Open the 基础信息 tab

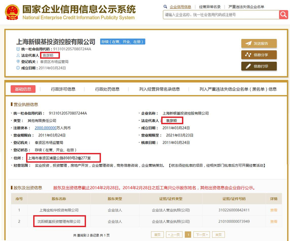[x=23, y=89]
